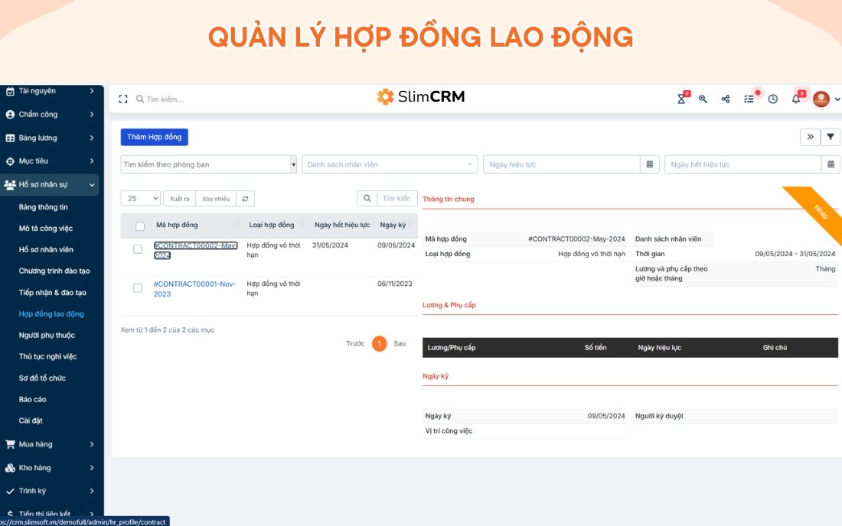Open Tìm kiếm theo phòng ban dropdown
Screen dimensions: 842x526
pyautogui.click(x=208, y=164)
